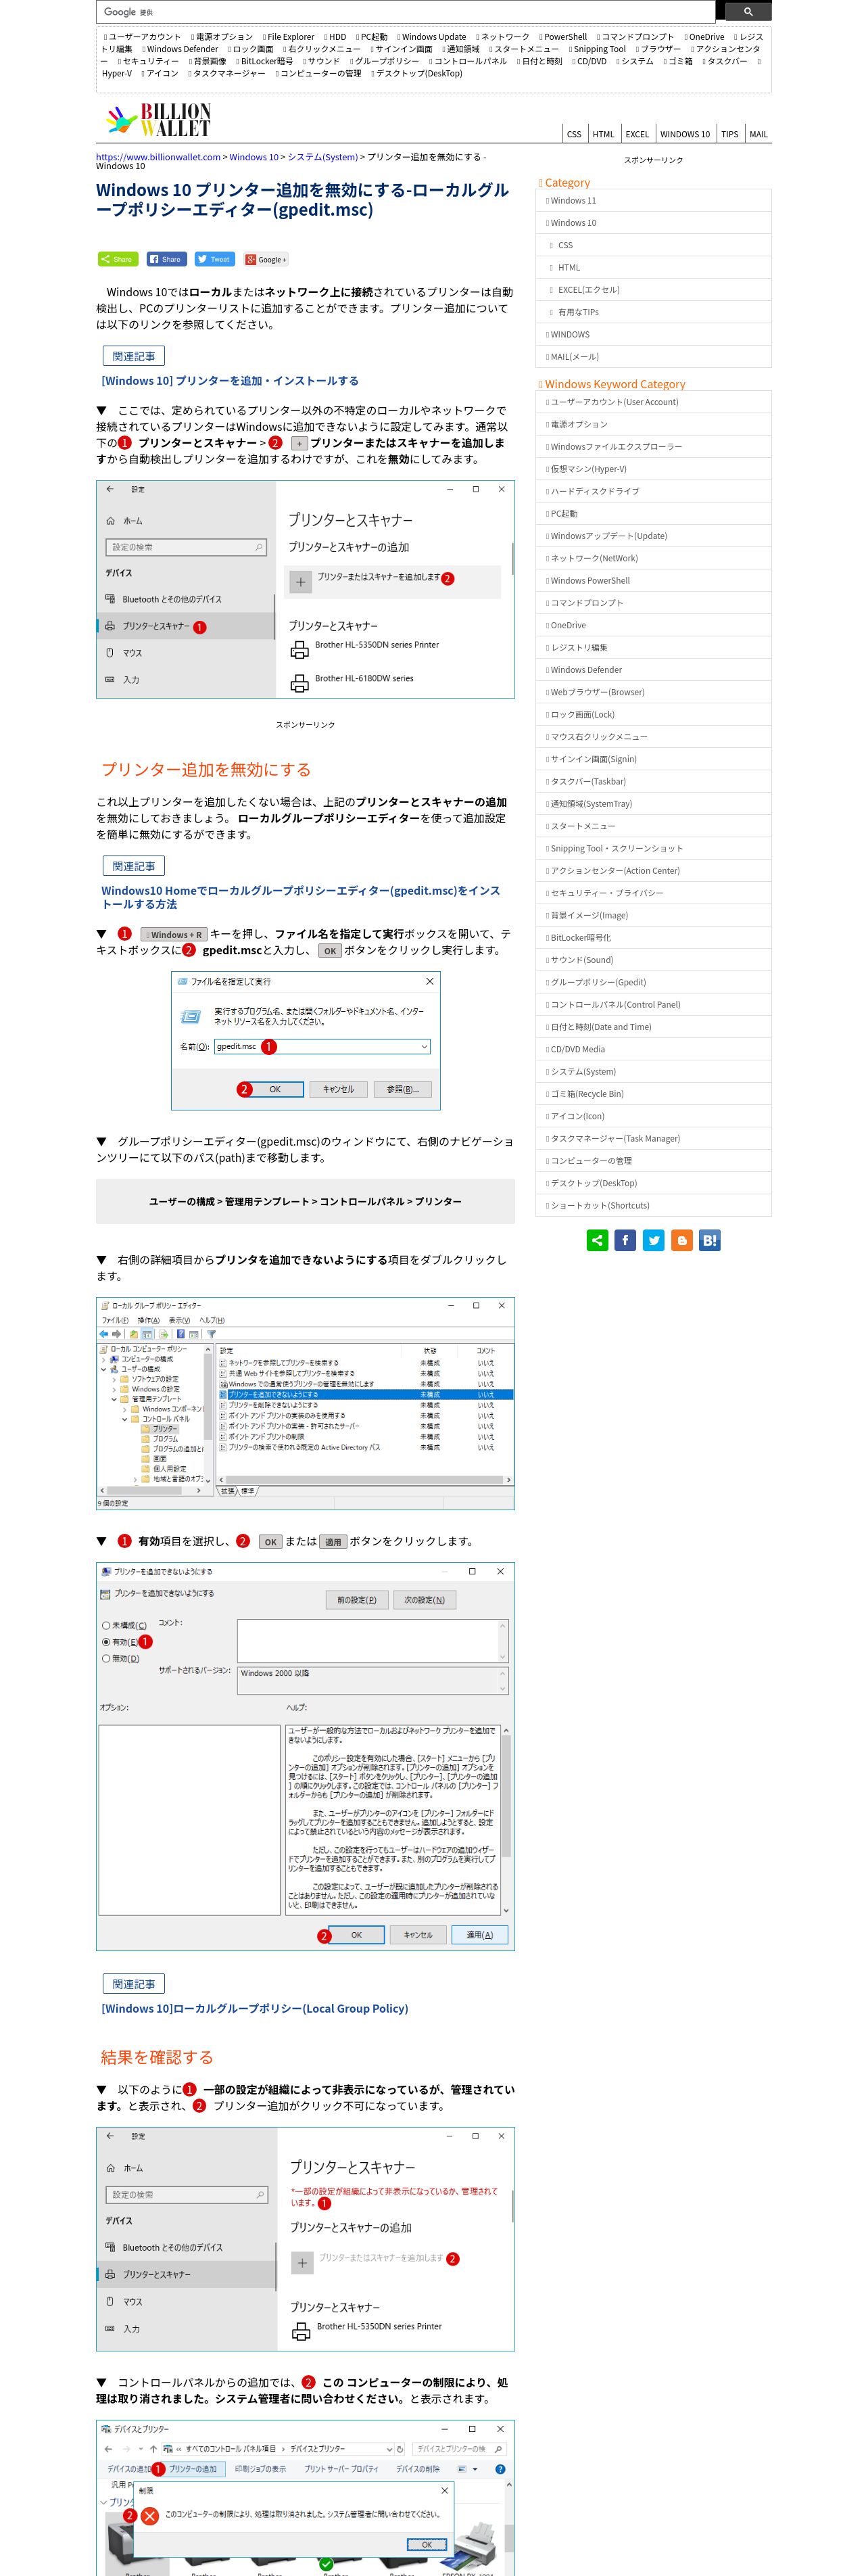Open BitLocker暗号化 sidebar category
The width and height of the screenshot is (868, 2576).
[653, 938]
